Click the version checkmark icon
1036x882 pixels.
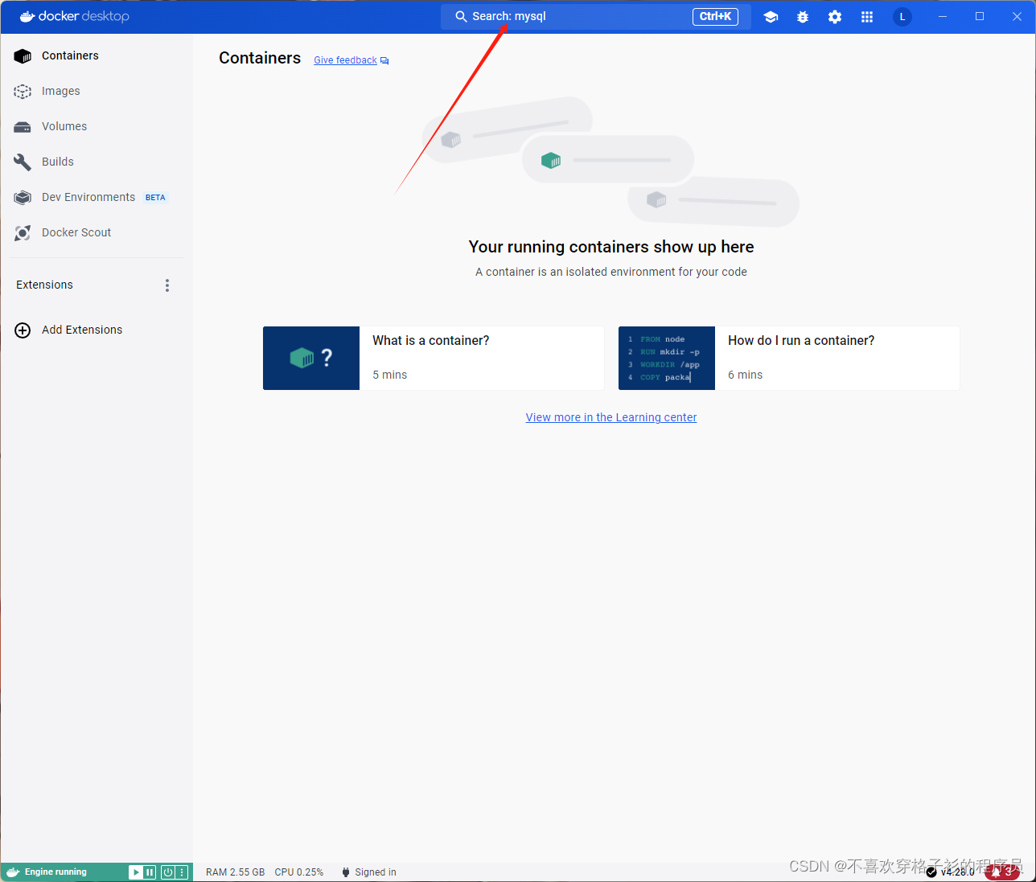pos(931,872)
